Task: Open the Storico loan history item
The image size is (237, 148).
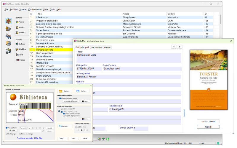Action: point(20,60)
